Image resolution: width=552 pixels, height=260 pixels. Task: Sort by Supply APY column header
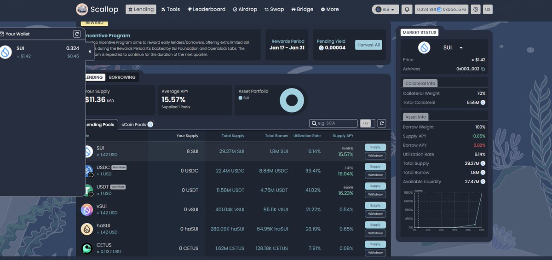click(x=343, y=136)
